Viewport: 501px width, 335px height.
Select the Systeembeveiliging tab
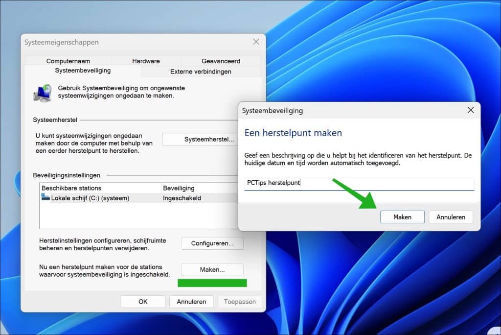click(83, 71)
